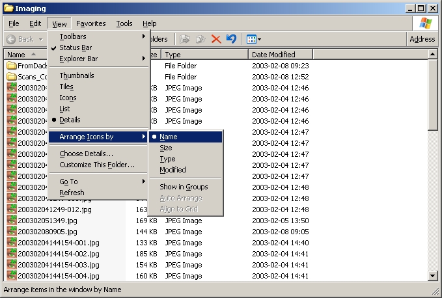This screenshot has width=442, height=298.
Task: Click the Move To toolbar icon
Action: pyautogui.click(x=185, y=39)
